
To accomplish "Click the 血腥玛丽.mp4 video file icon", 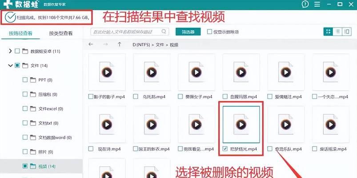I will (241, 72).
